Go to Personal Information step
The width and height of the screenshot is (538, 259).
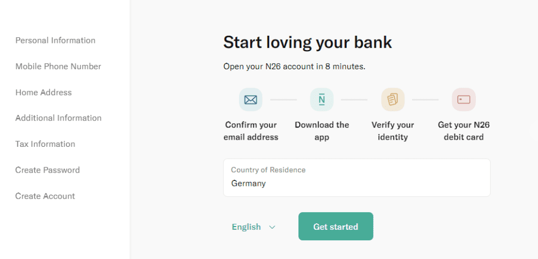click(56, 41)
